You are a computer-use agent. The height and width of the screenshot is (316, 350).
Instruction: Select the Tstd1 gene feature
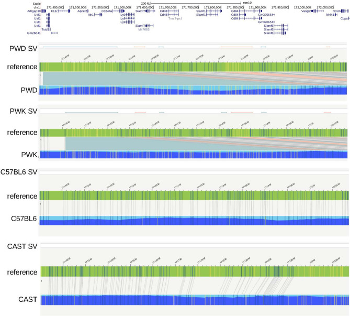pyautogui.click(x=46, y=29)
